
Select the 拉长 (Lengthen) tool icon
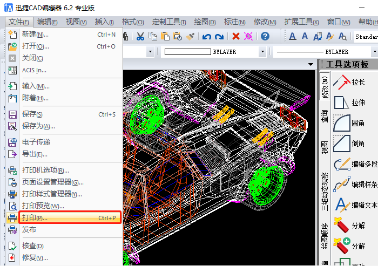coord(342,82)
